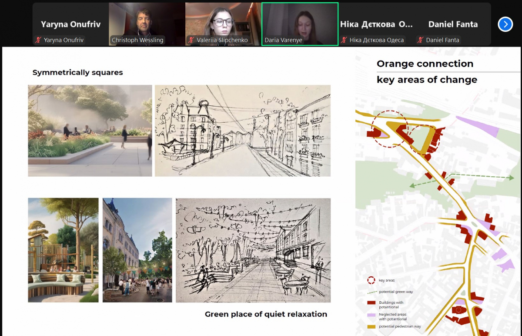This screenshot has width=522, height=336.
Task: Click Daniel Fanta's muted microphone icon
Action: (420, 40)
